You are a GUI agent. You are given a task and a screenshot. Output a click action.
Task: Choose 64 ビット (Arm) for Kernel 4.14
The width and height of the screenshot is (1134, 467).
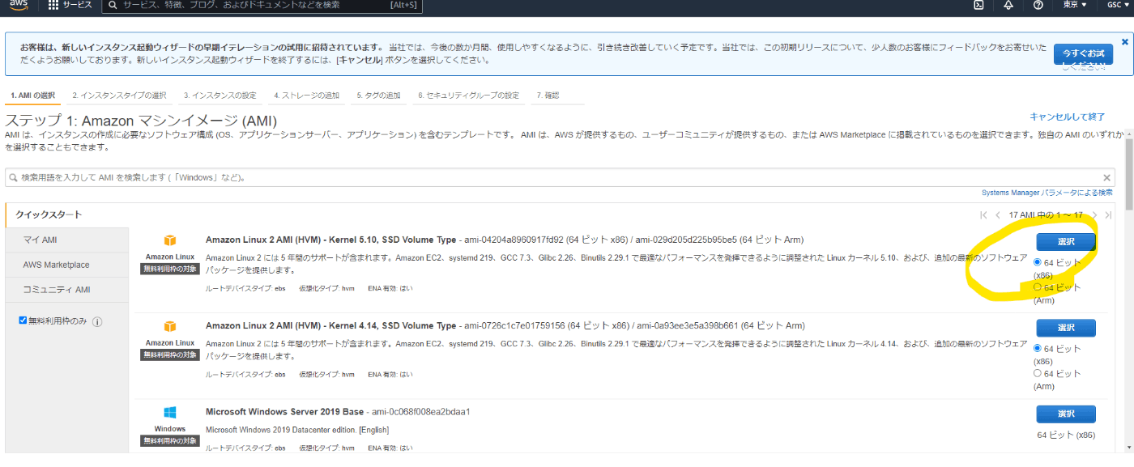(1038, 373)
